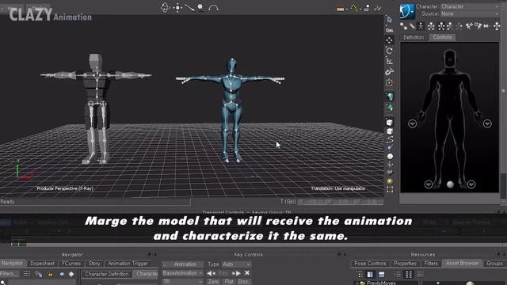Screen dimensions: 507x285
Task: Choose the arrow Select tool in side toolbar
Action: coord(389,20)
